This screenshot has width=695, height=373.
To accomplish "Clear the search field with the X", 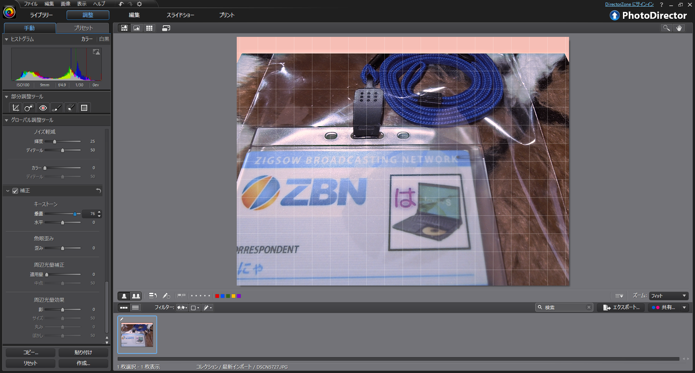I will 589,307.
